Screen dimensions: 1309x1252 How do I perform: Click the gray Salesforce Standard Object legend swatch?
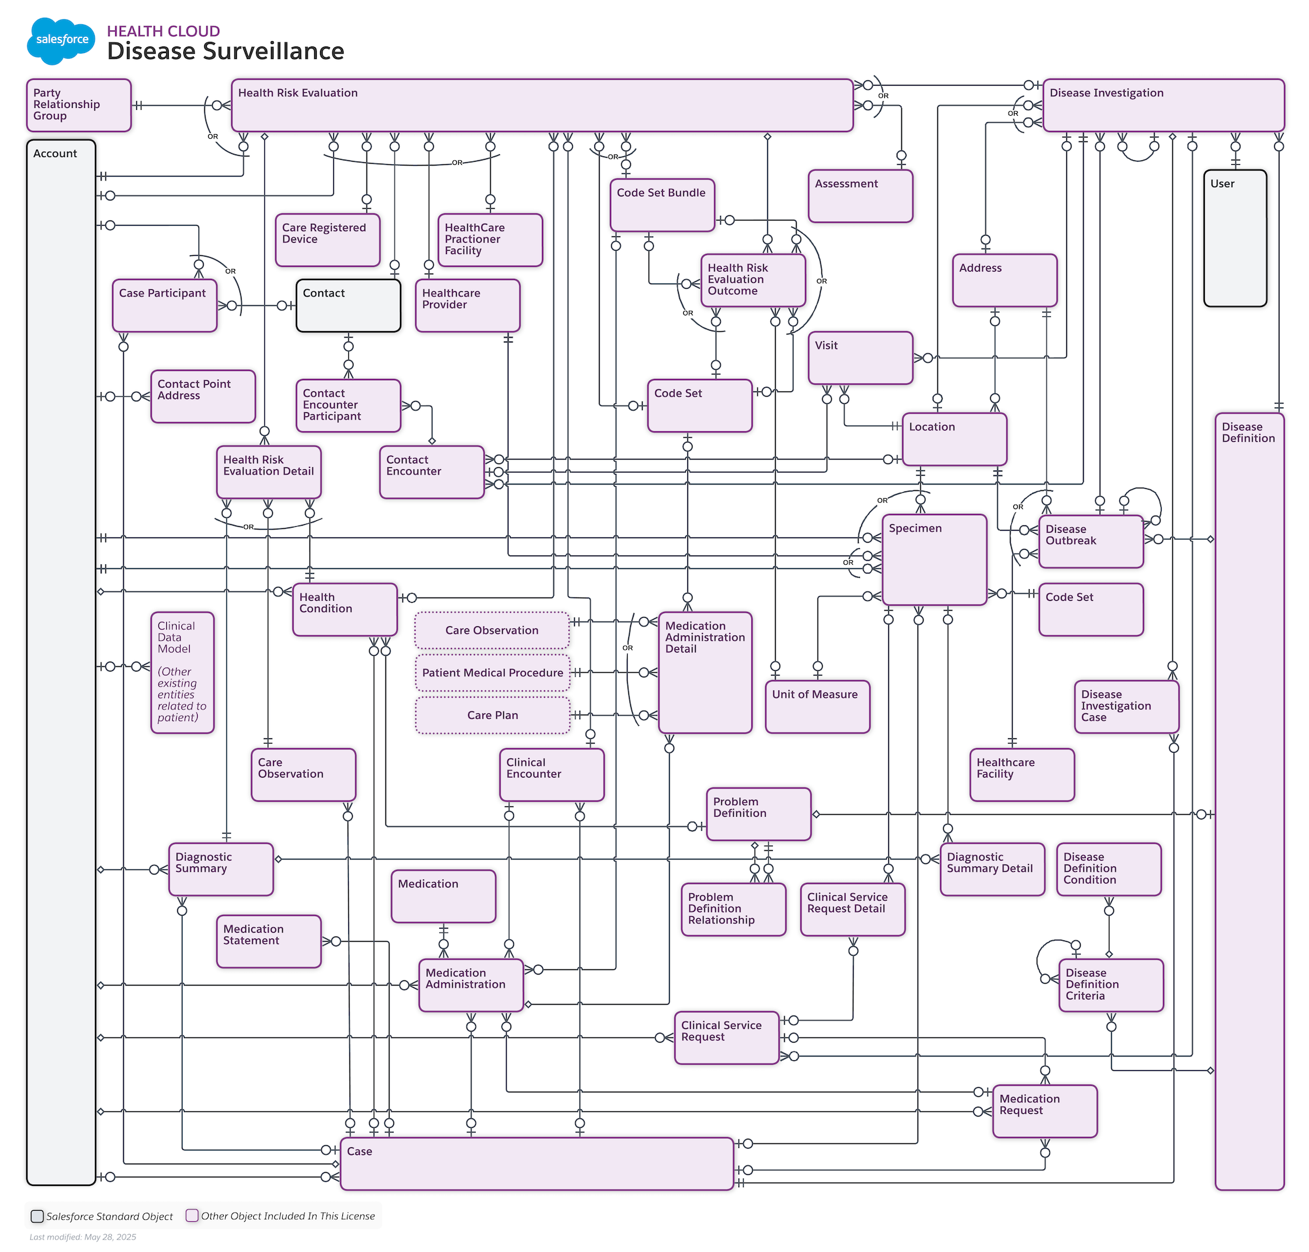[x=37, y=1216]
